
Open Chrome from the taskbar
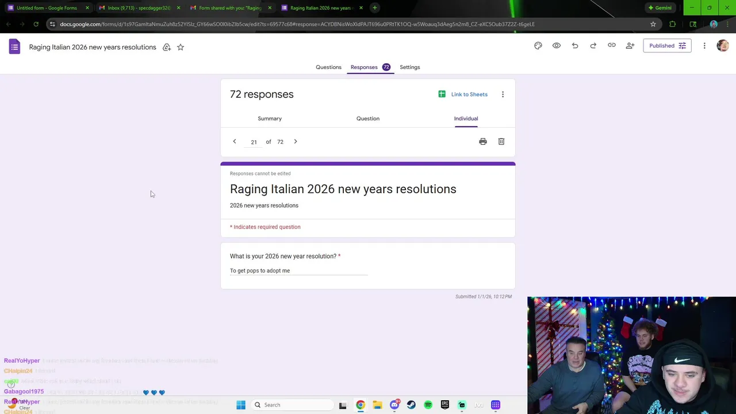pos(361,405)
